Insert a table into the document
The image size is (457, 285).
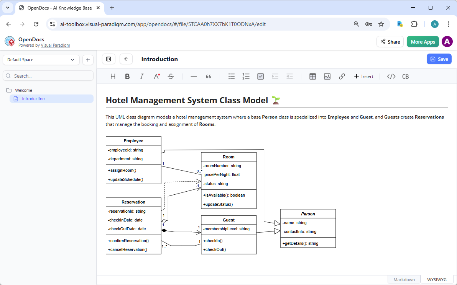click(312, 76)
